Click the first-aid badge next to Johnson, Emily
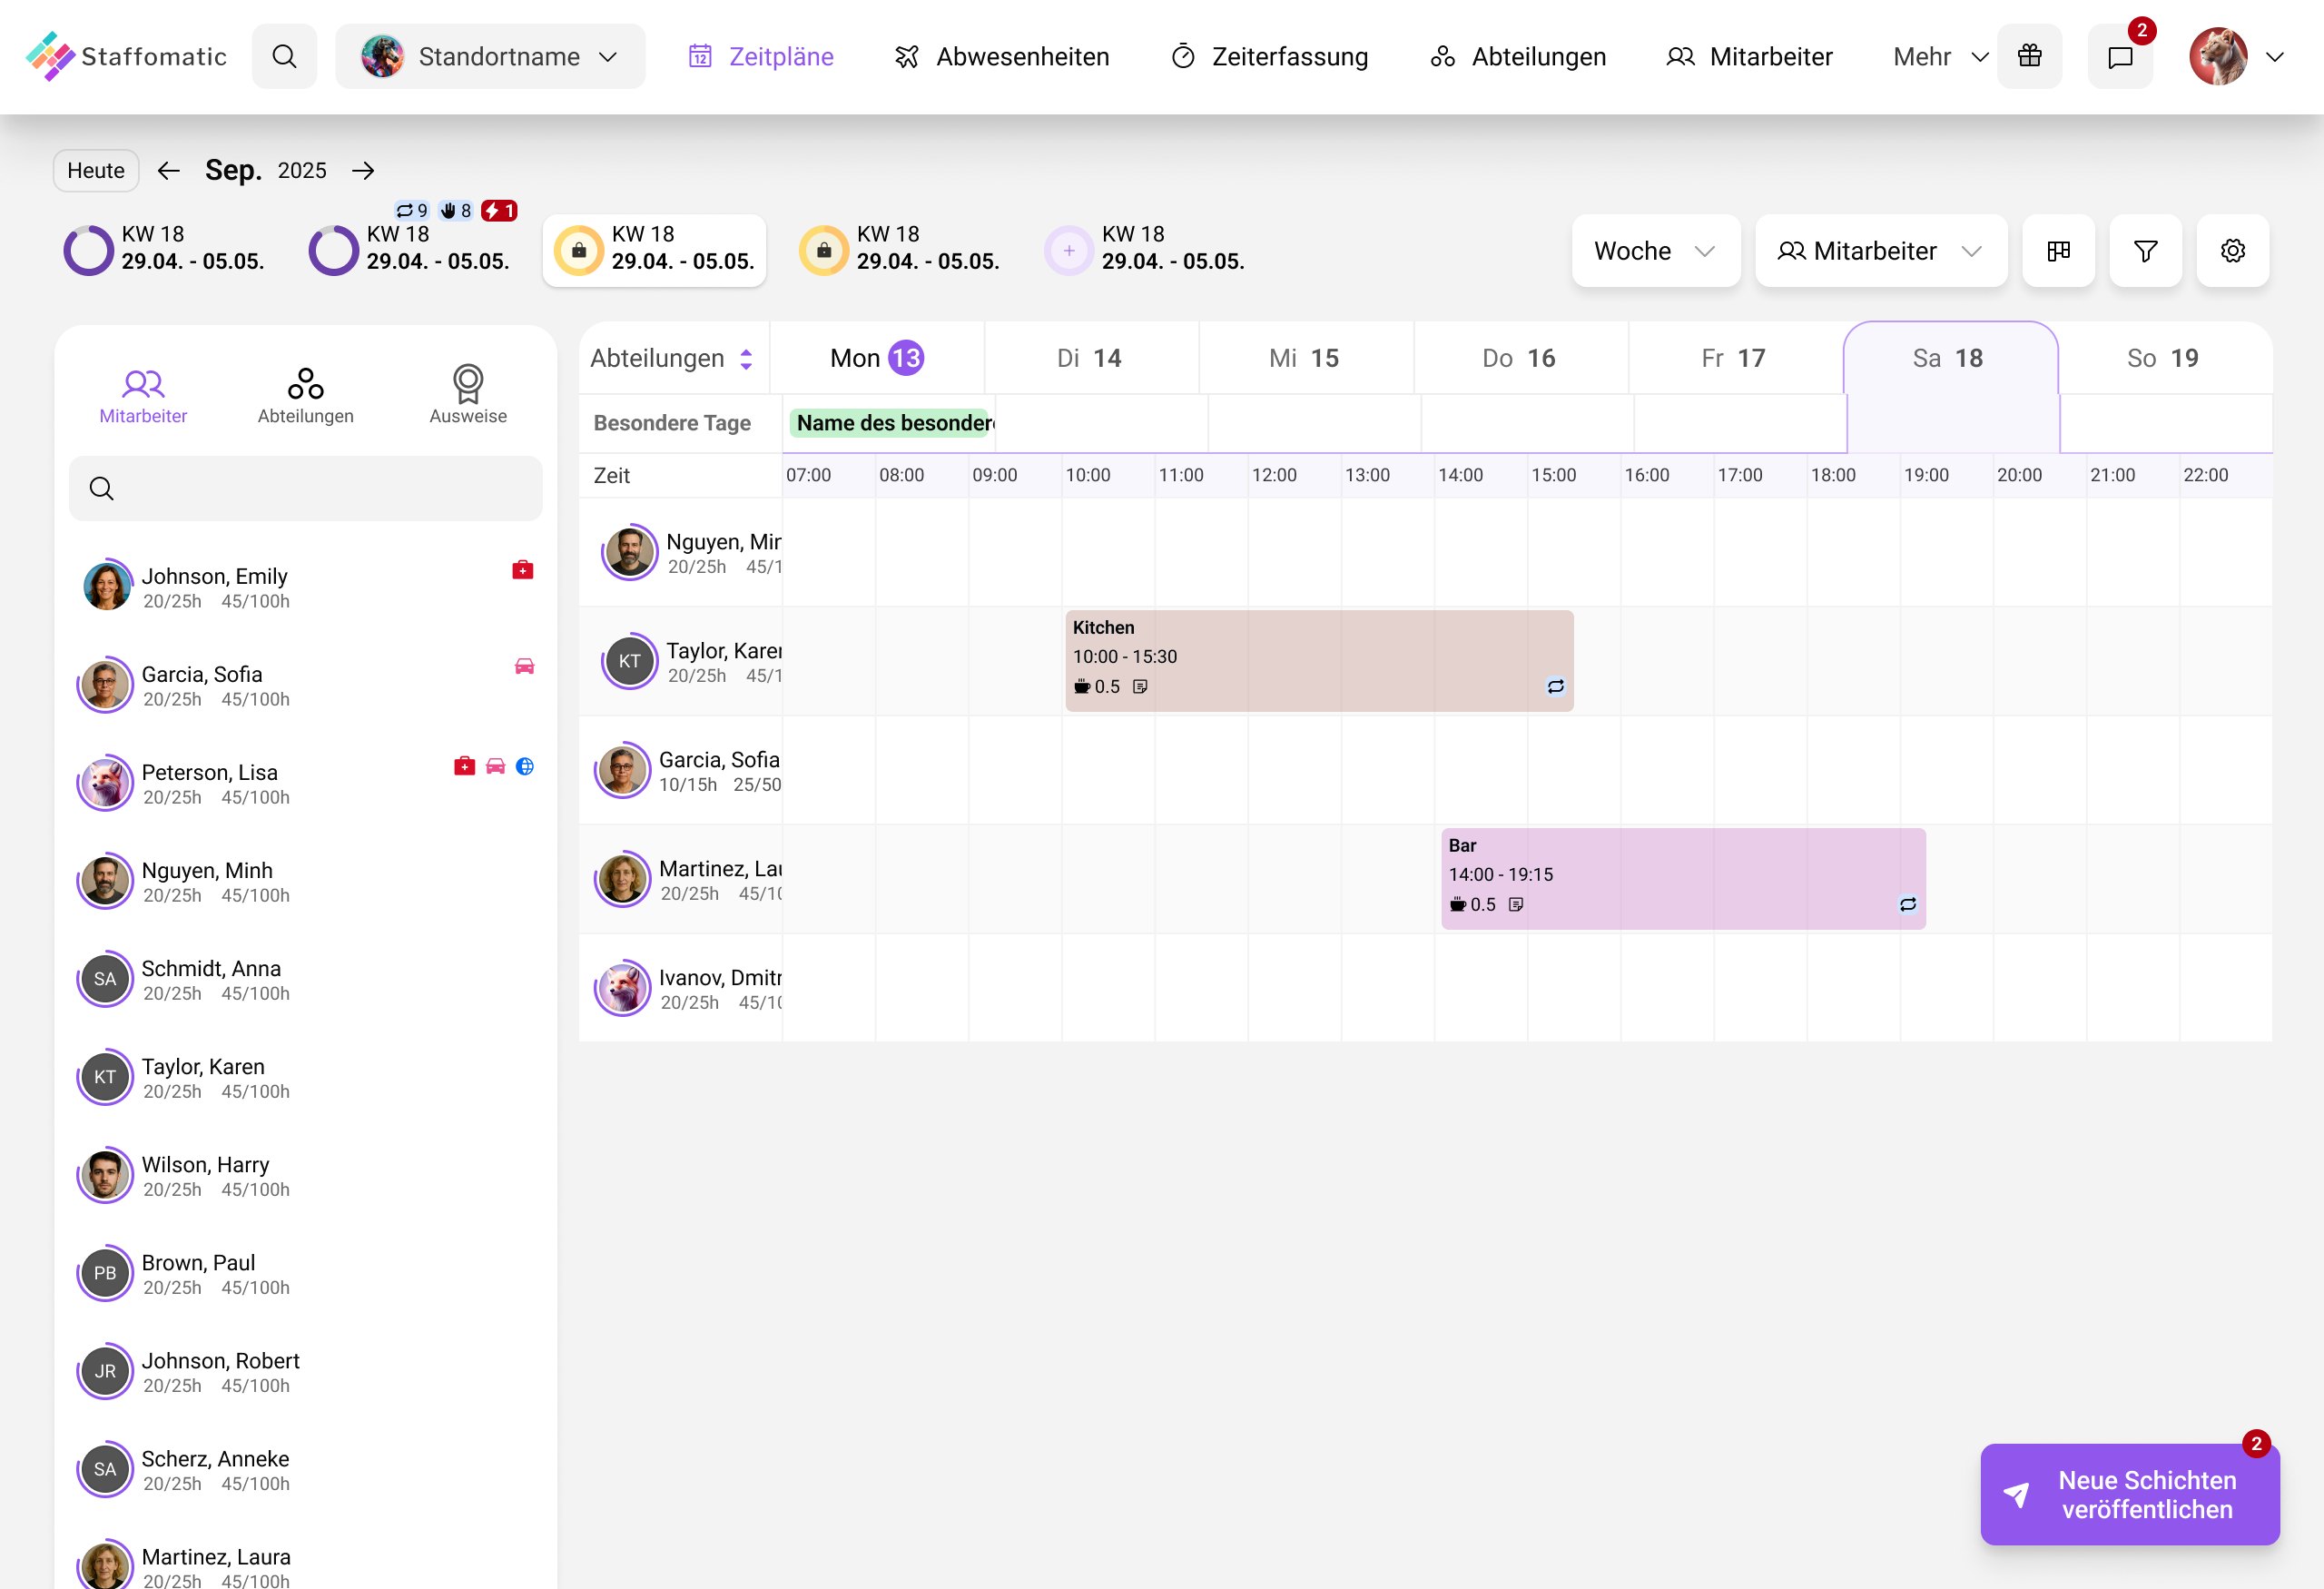The width and height of the screenshot is (2324, 1589). tap(524, 569)
